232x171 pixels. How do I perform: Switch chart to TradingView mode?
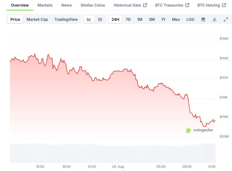click(66, 19)
